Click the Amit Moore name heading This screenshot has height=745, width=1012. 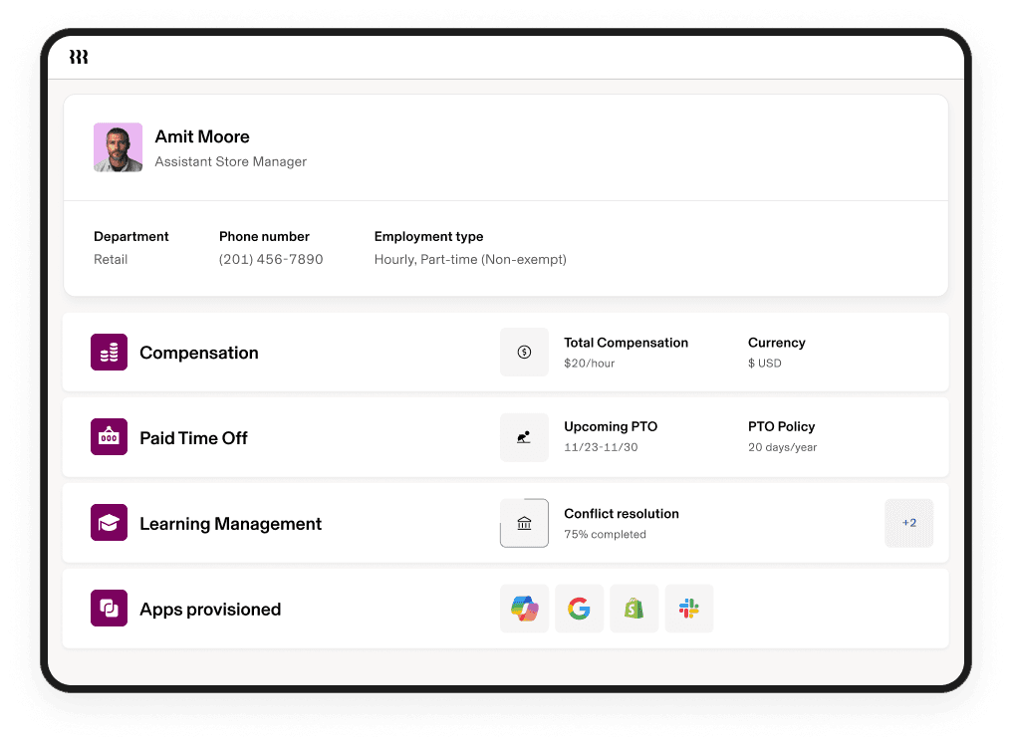[202, 136]
